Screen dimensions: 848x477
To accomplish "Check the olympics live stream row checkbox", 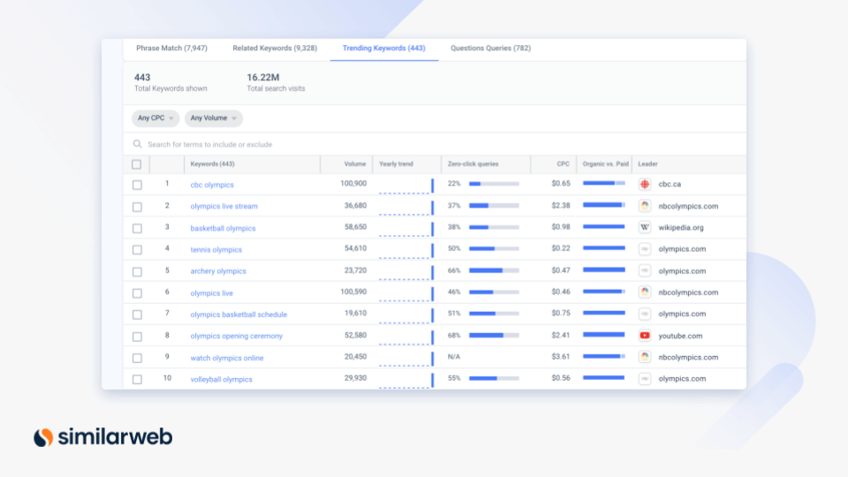I will pos(138,207).
